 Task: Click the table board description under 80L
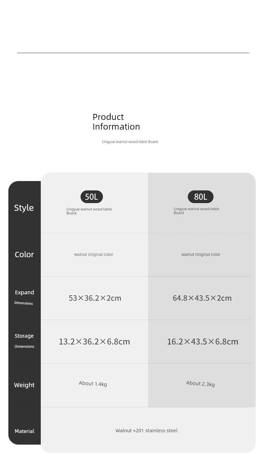point(196,211)
